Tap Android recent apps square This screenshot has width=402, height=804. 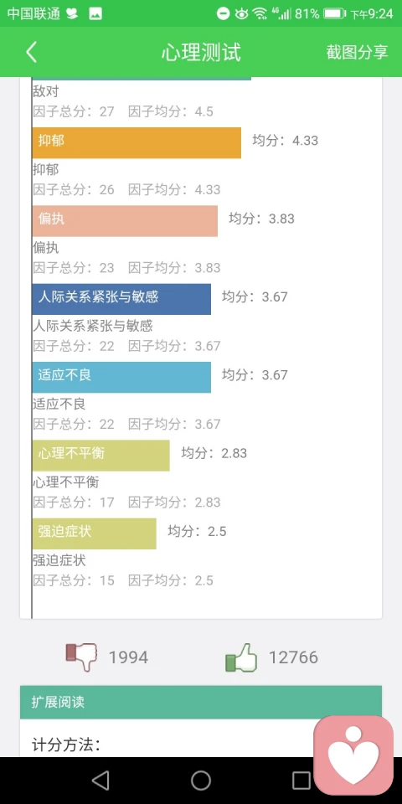tap(301, 781)
